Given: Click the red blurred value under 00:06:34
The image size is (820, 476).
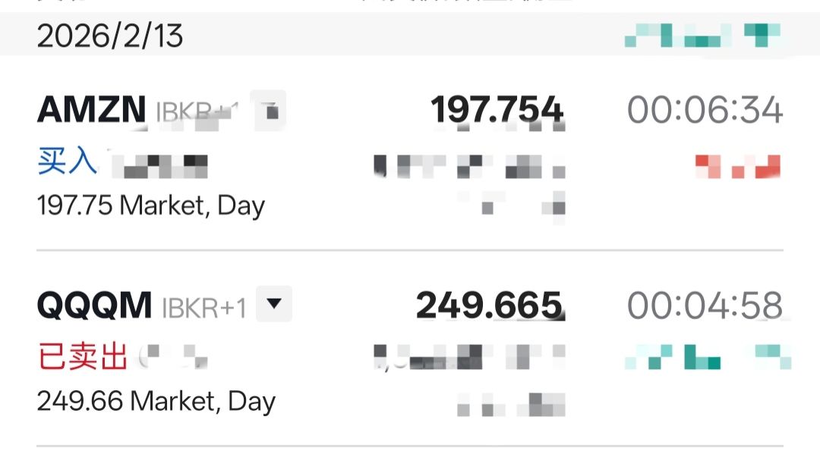Looking at the screenshot, I should point(738,166).
